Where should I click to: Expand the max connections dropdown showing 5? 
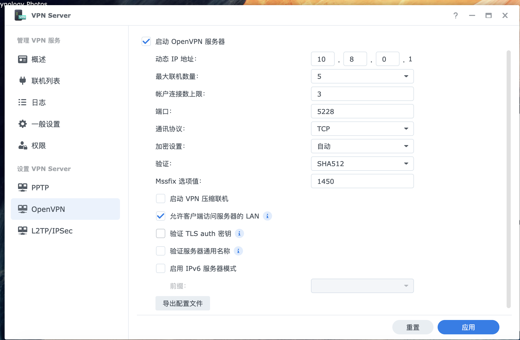coord(362,77)
